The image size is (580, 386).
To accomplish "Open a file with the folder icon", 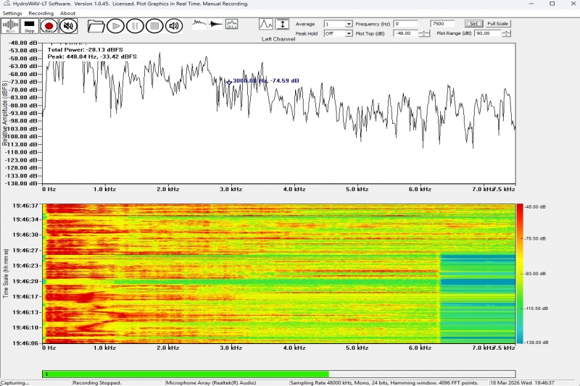I will (x=96, y=27).
